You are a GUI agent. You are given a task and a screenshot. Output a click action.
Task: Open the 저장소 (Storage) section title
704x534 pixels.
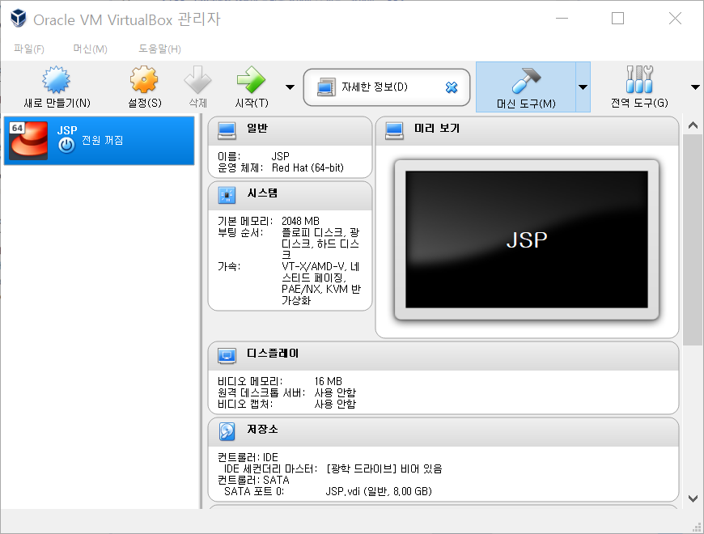(263, 430)
